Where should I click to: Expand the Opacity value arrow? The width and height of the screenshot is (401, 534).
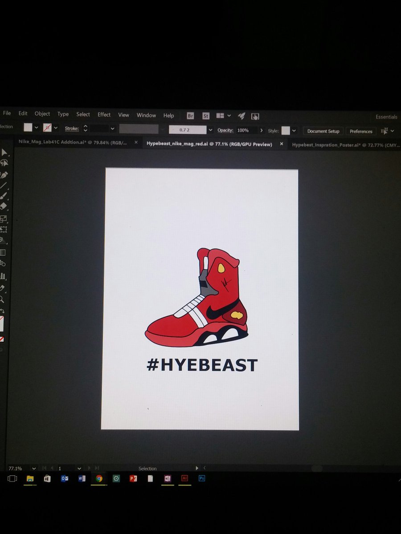(x=261, y=131)
